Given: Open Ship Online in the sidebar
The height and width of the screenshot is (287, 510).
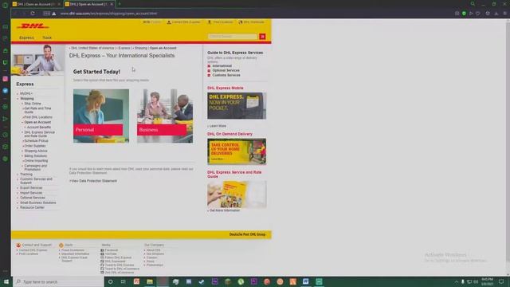Looking at the screenshot, I should click(x=33, y=104).
